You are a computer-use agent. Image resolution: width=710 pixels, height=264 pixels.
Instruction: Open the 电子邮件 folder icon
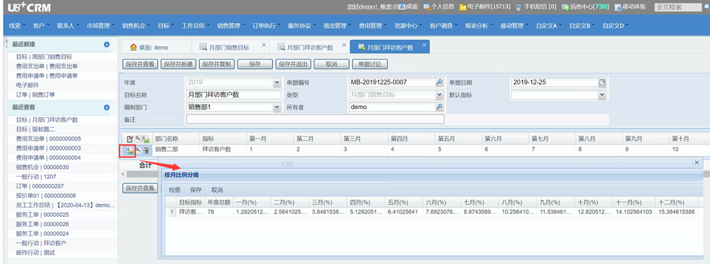click(x=463, y=7)
